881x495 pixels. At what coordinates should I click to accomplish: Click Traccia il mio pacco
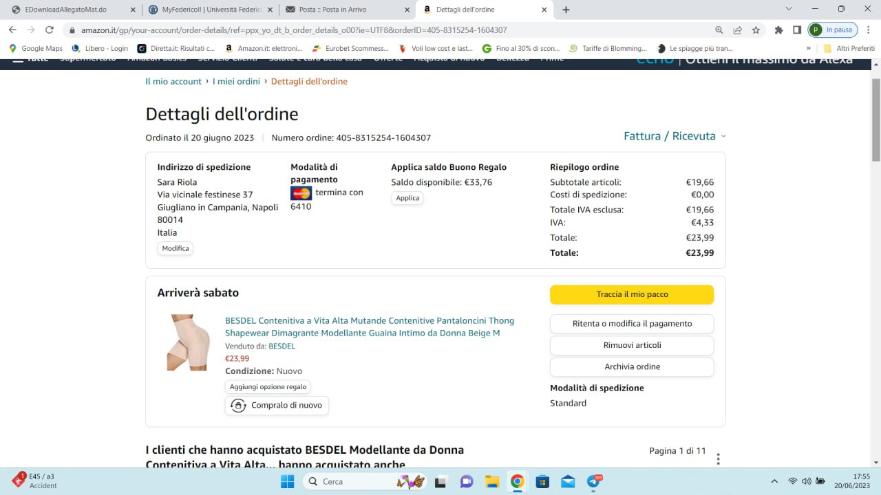(632, 294)
